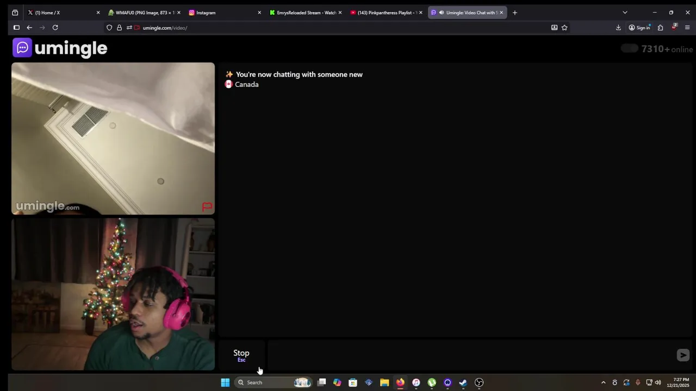Open Task View from the taskbar
This screenshot has width=696, height=391.
coord(321,382)
